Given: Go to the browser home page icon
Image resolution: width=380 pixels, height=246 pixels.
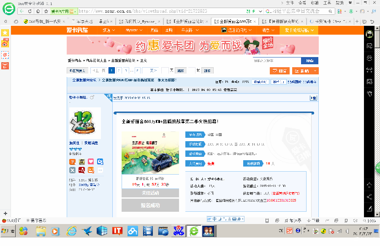Looking at the screenshot, I should 38,11.
